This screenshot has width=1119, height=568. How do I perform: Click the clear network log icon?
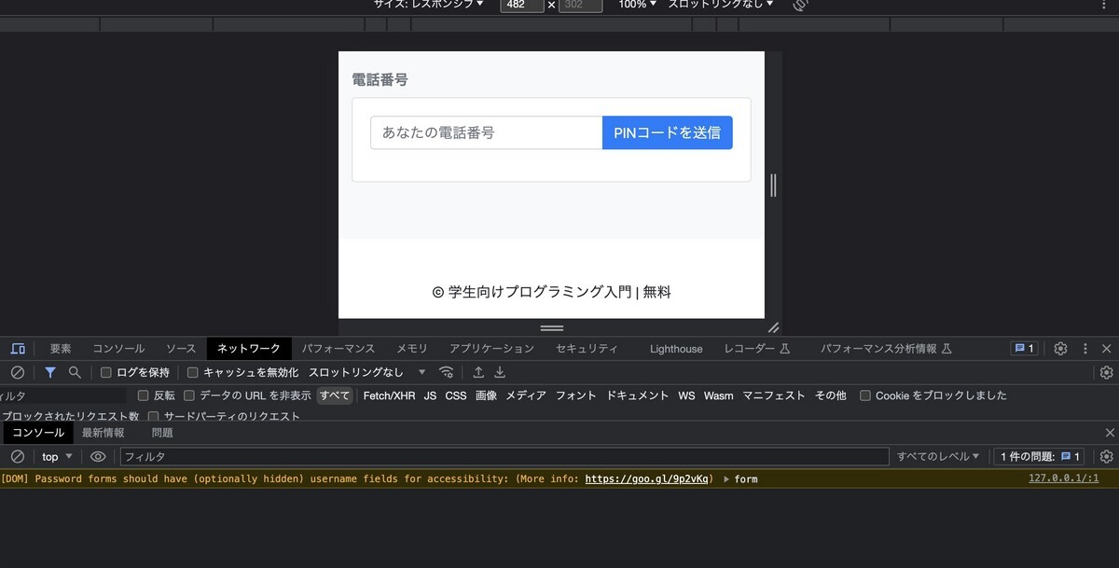[x=17, y=372]
